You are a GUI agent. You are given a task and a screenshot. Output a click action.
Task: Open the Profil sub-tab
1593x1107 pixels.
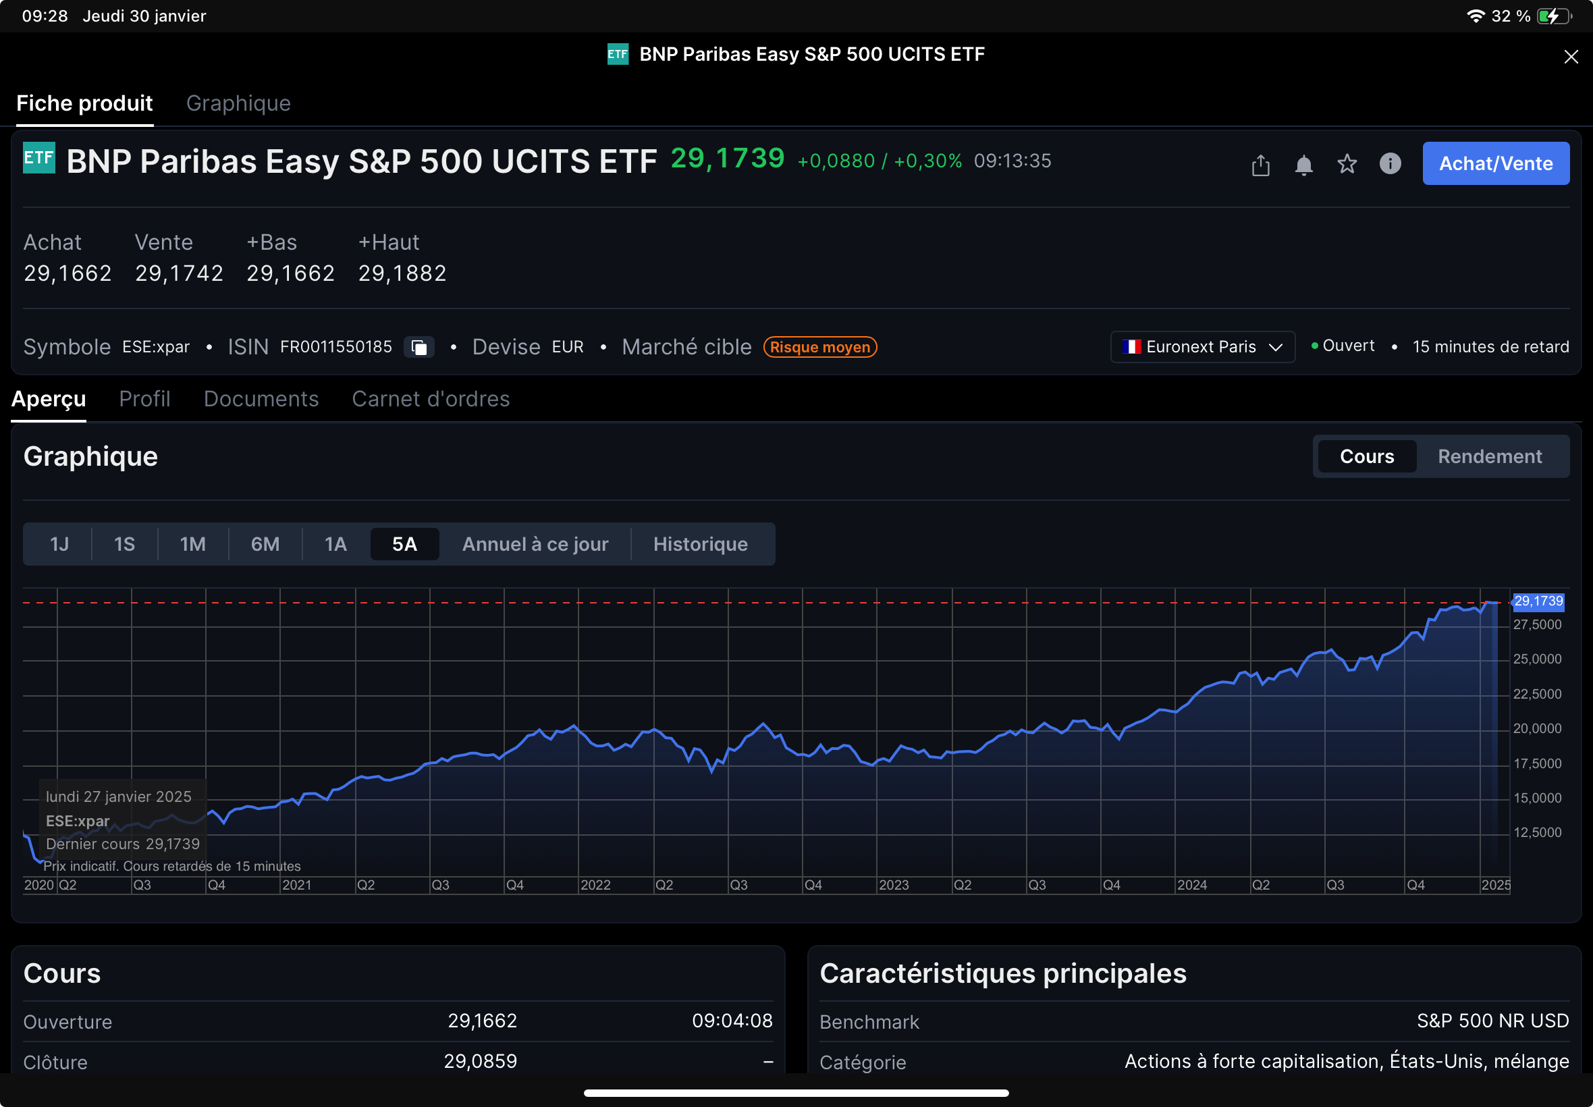(x=144, y=399)
